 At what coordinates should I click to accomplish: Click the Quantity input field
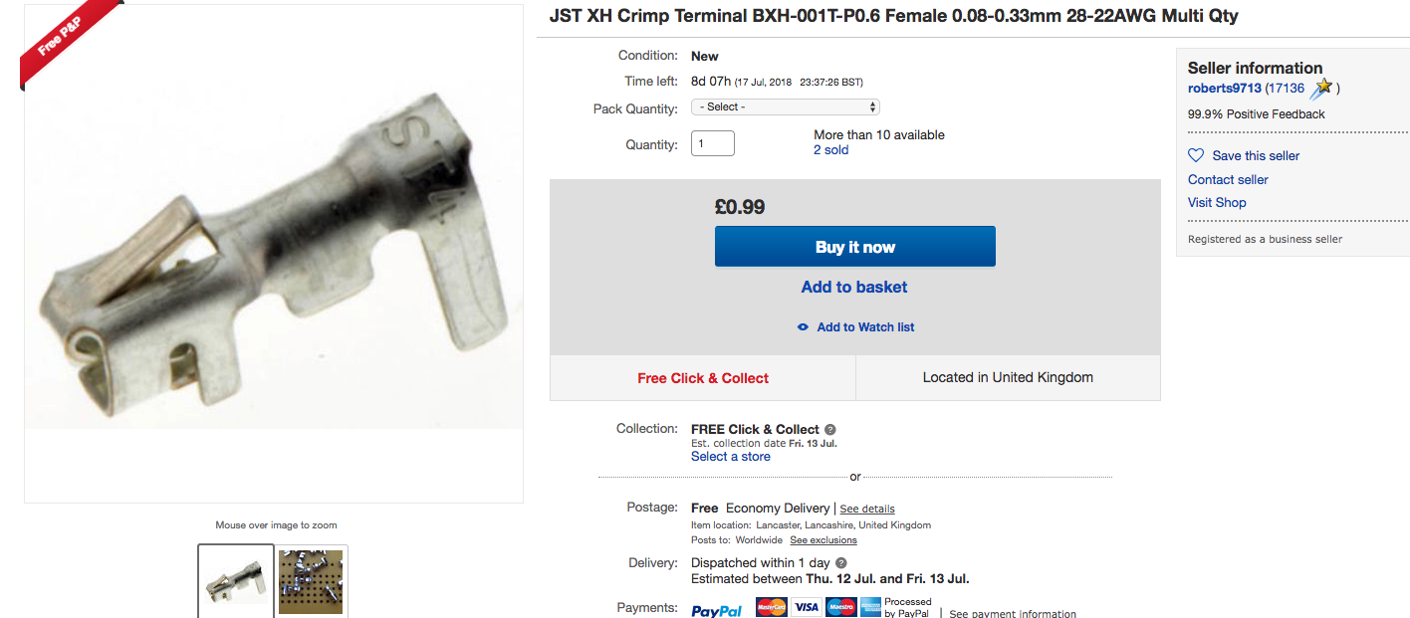[x=713, y=143]
